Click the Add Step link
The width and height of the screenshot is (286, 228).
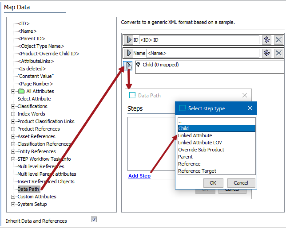click(x=139, y=176)
